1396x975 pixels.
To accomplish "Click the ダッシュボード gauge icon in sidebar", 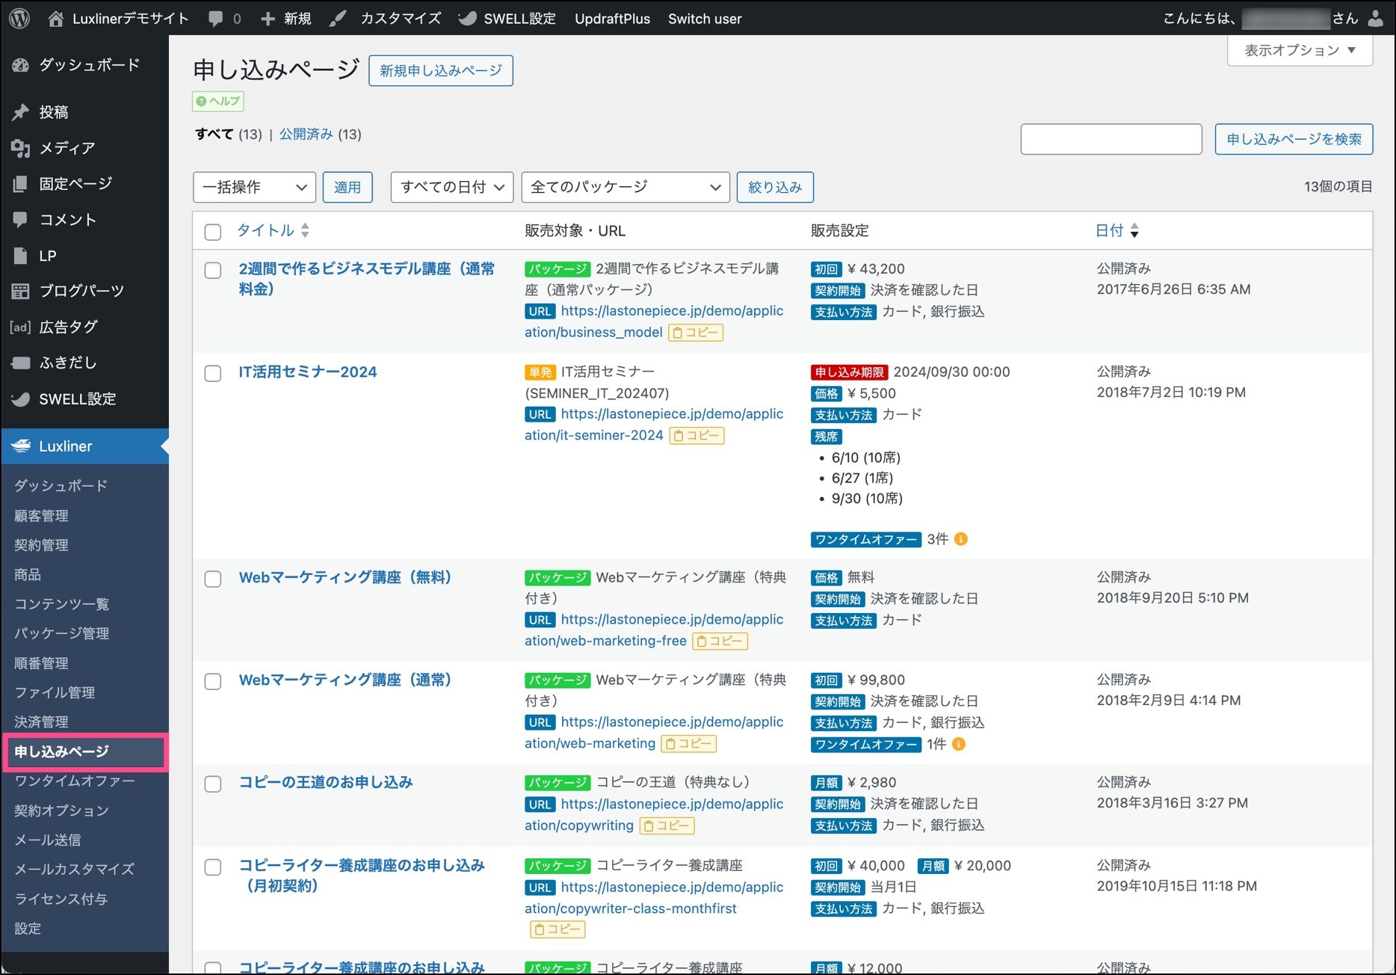I will click(x=21, y=65).
